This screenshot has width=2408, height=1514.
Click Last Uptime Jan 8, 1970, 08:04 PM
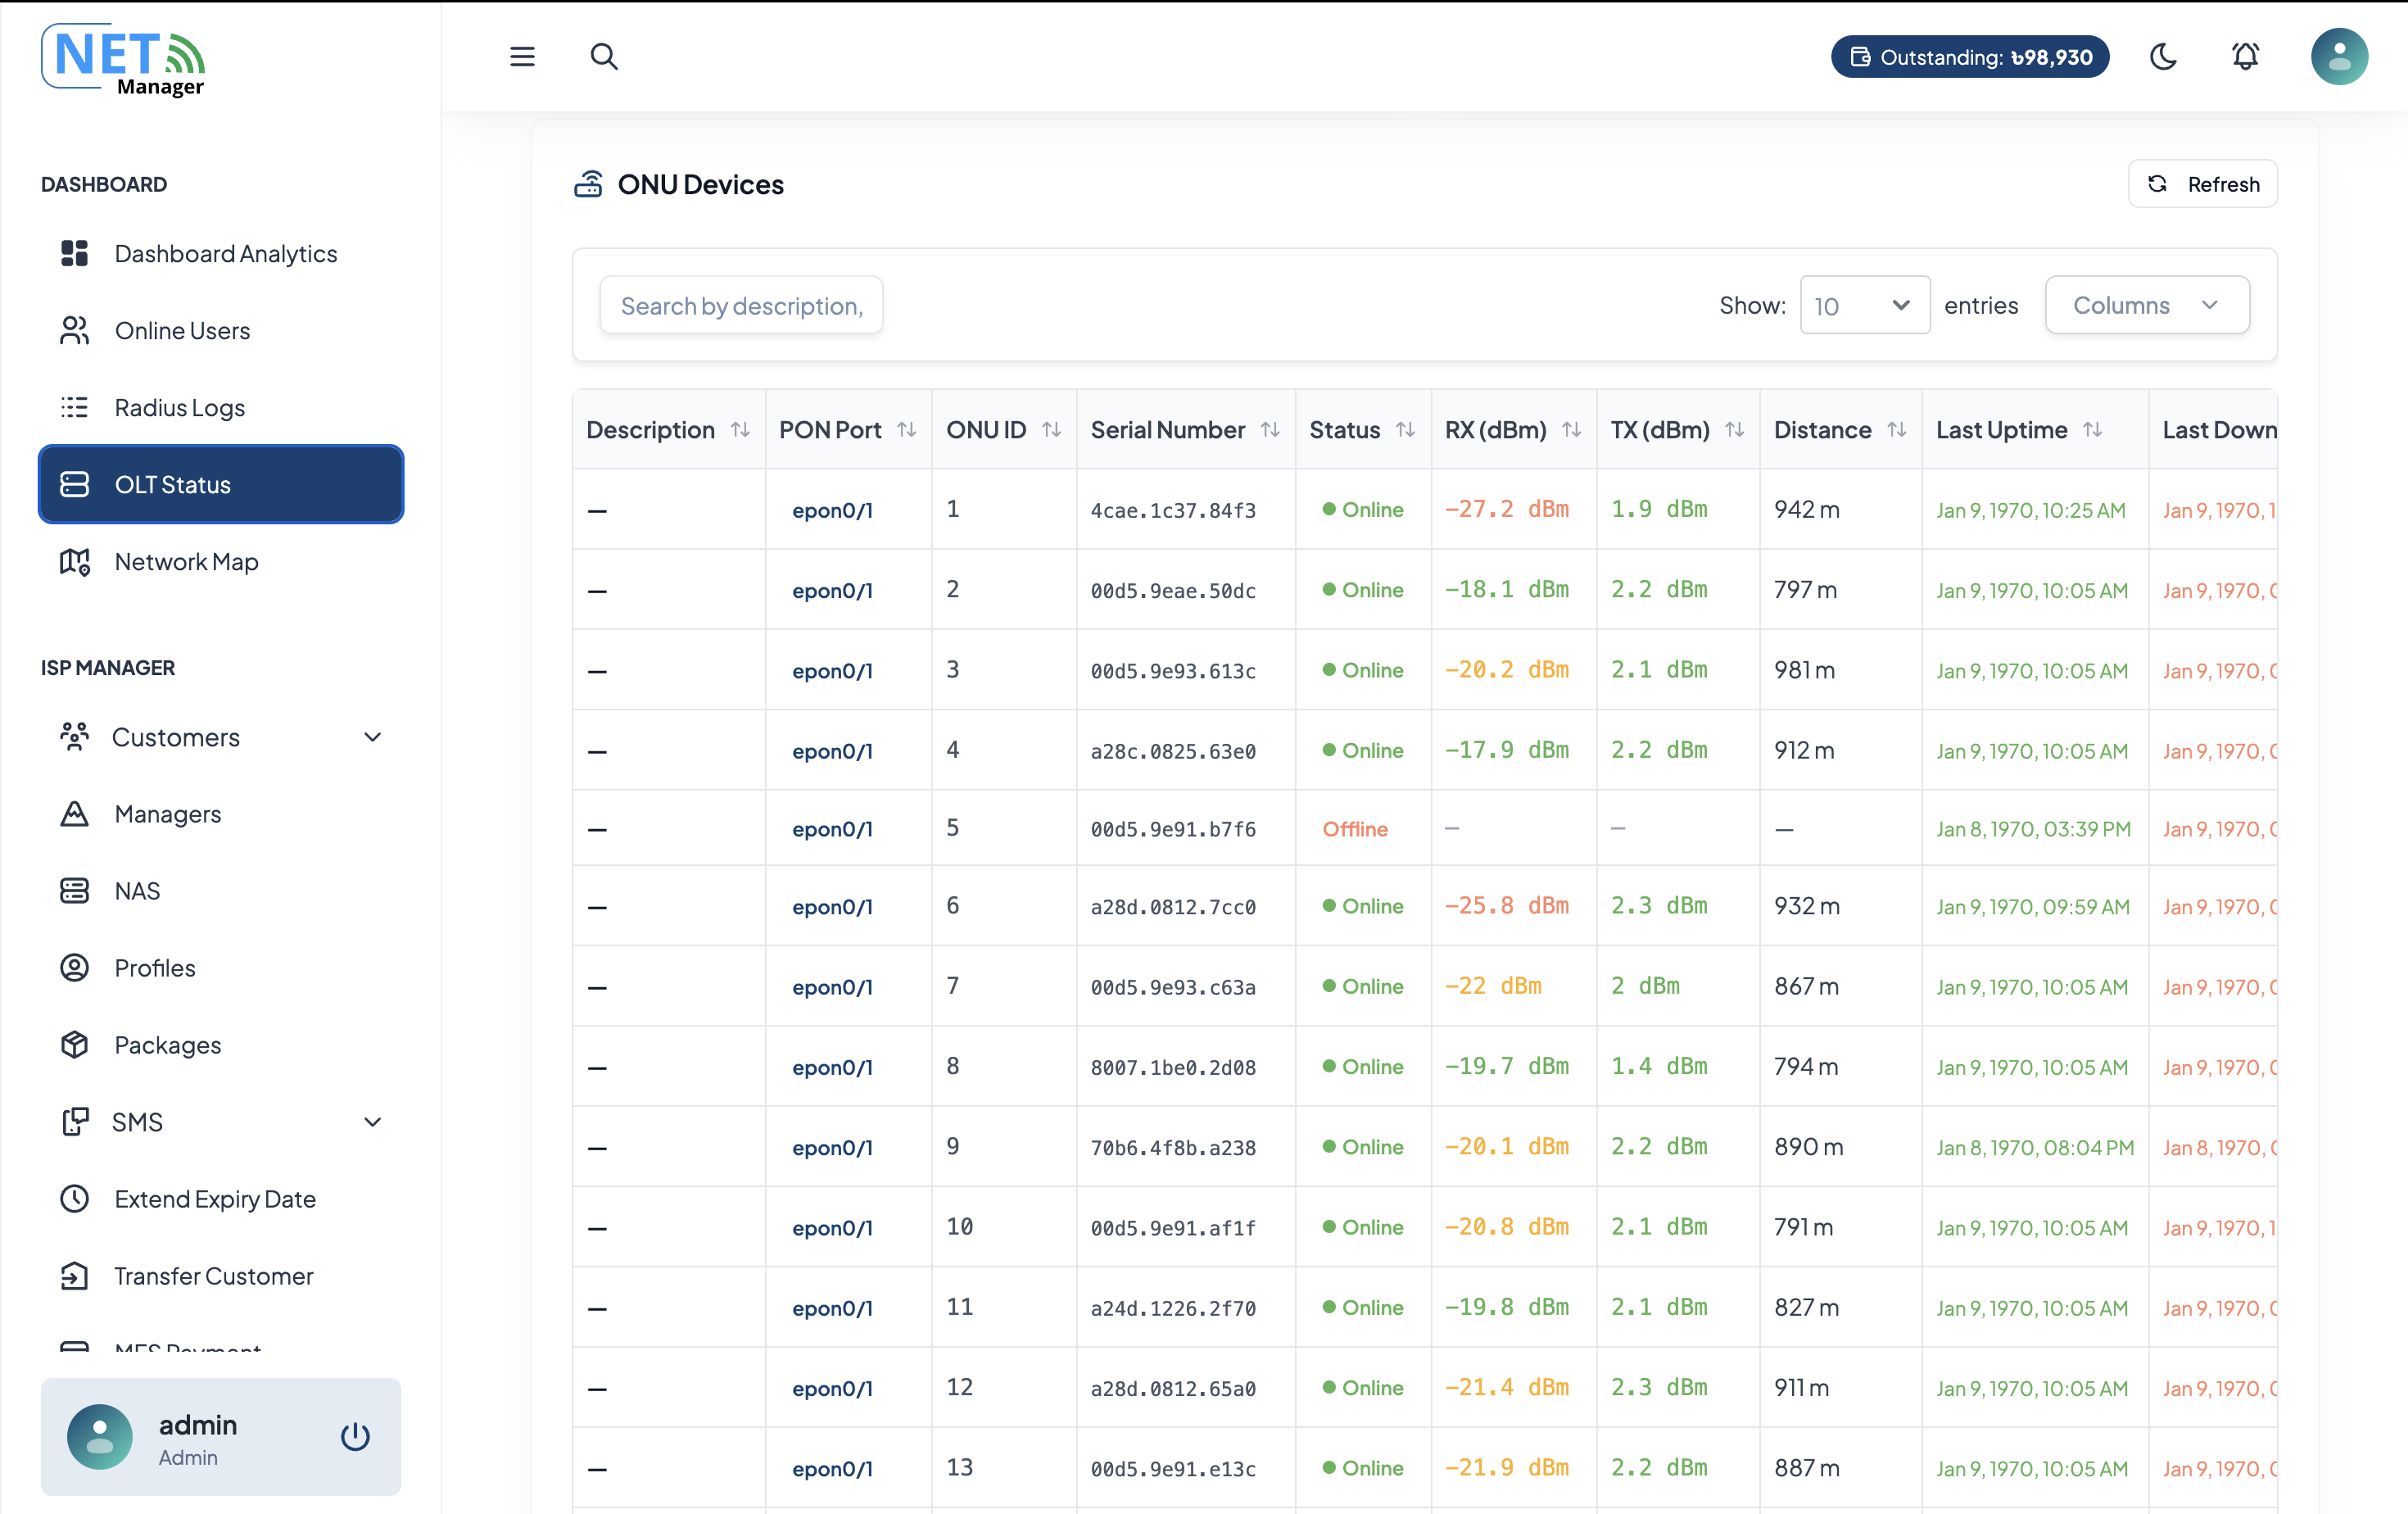(x=2035, y=1148)
